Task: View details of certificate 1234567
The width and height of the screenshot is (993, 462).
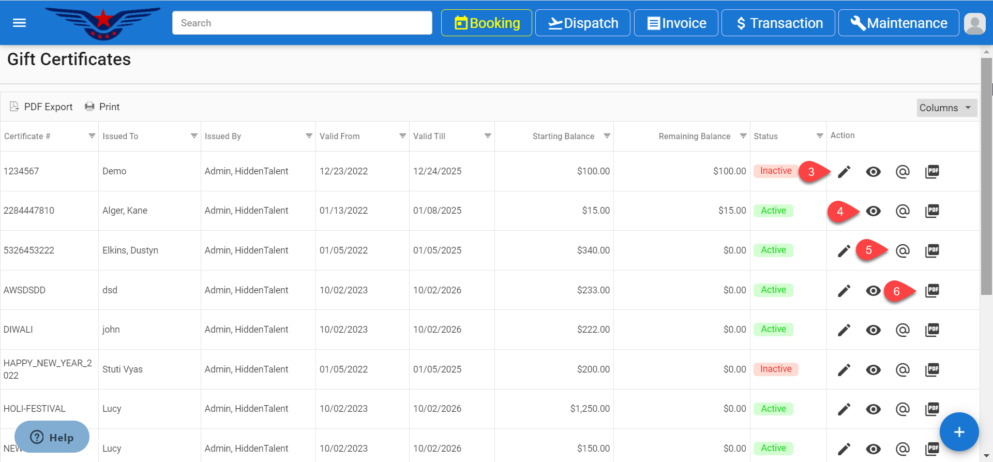Action: tap(873, 172)
